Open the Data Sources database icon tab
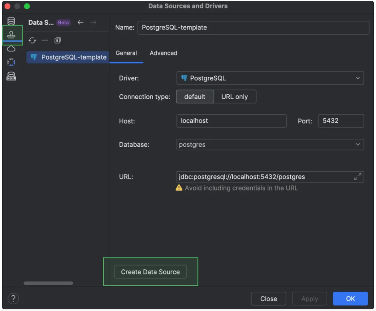Image resolution: width=376 pixels, height=311 pixels. [x=11, y=21]
